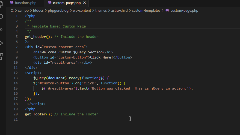Click on the closing script tag line
The image size is (240, 135).
(x=36, y=104)
